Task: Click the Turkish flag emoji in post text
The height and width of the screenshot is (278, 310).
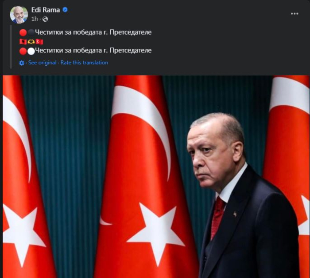Action: click(39, 42)
